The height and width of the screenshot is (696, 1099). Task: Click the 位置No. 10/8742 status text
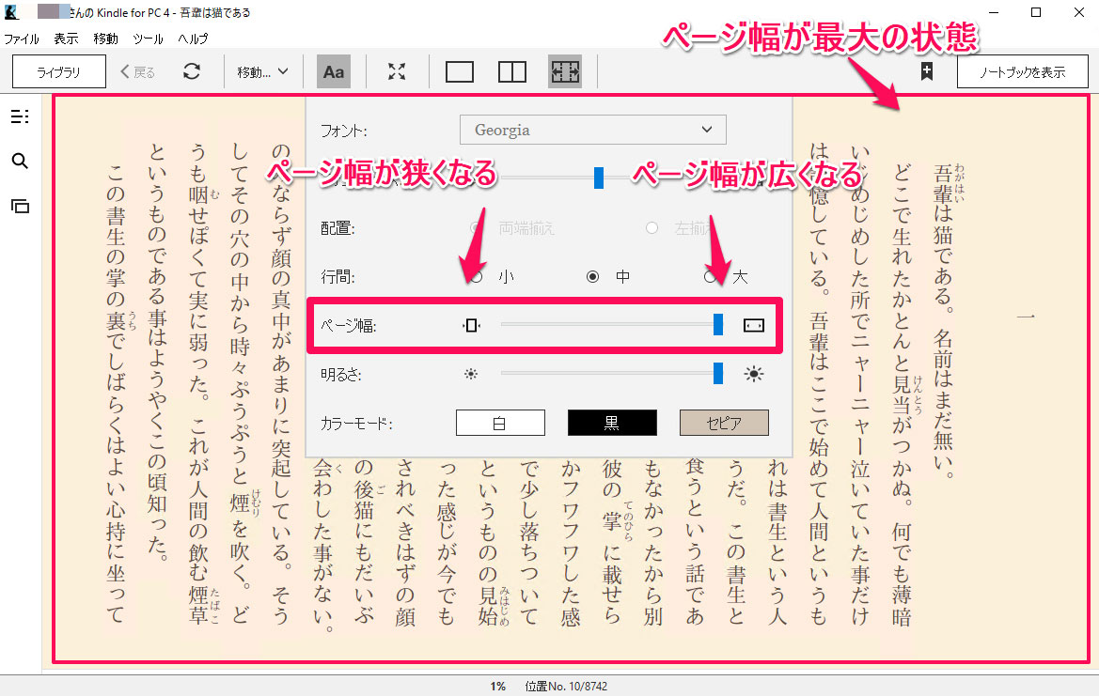pyautogui.click(x=566, y=687)
